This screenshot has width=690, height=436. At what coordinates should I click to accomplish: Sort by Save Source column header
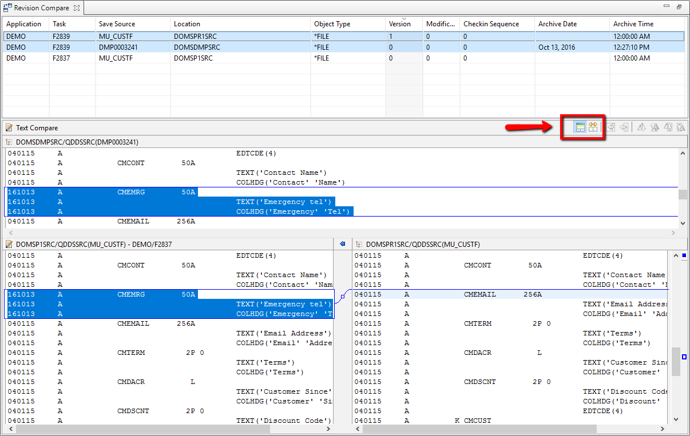(117, 24)
